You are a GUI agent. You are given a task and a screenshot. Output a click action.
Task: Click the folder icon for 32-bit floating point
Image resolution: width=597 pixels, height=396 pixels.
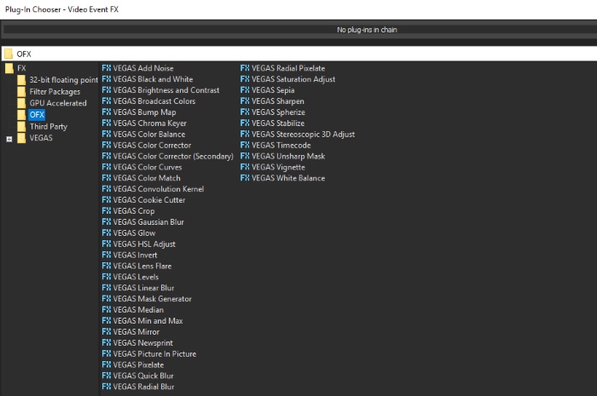pyautogui.click(x=21, y=80)
